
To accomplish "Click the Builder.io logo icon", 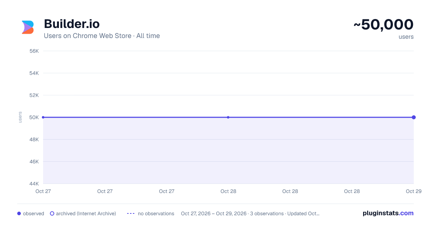I will click(28, 27).
